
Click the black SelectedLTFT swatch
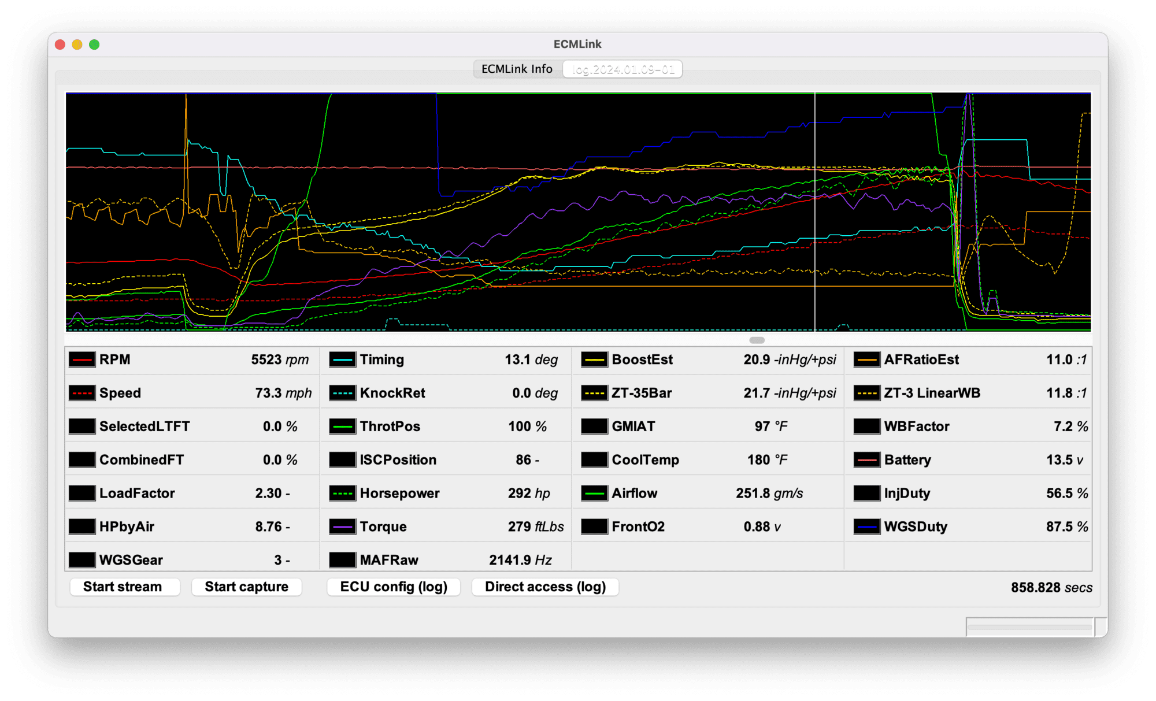coord(81,426)
